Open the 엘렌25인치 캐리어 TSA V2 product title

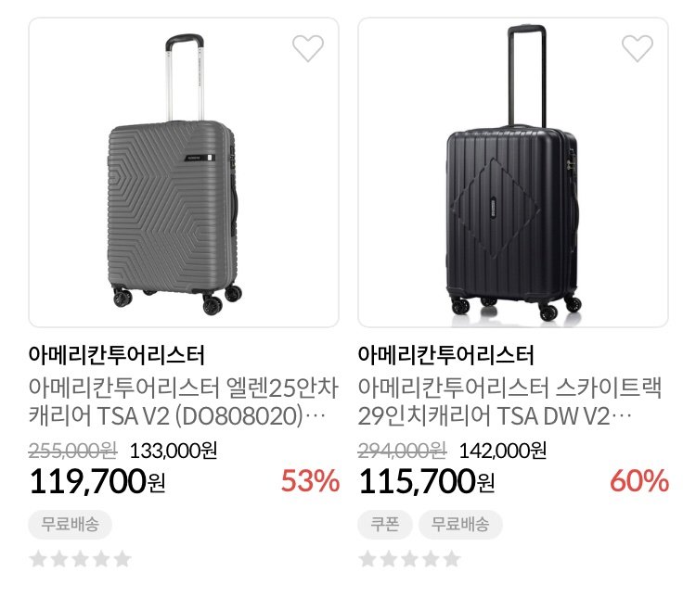click(x=184, y=401)
